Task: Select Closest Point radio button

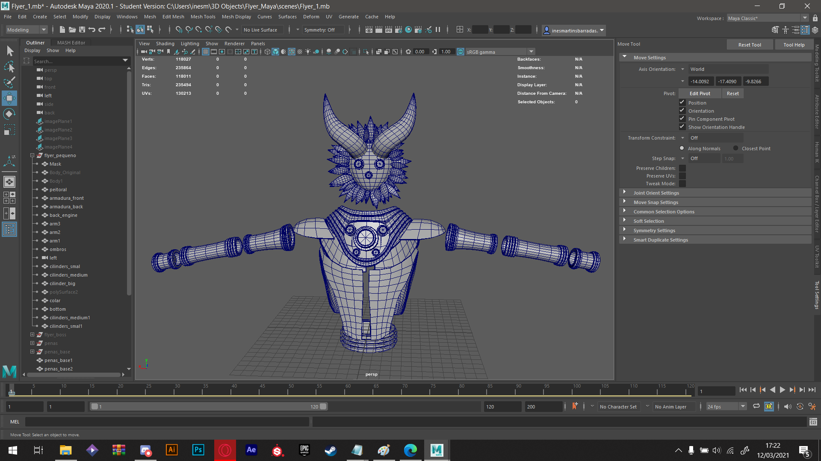Action: click(x=735, y=148)
